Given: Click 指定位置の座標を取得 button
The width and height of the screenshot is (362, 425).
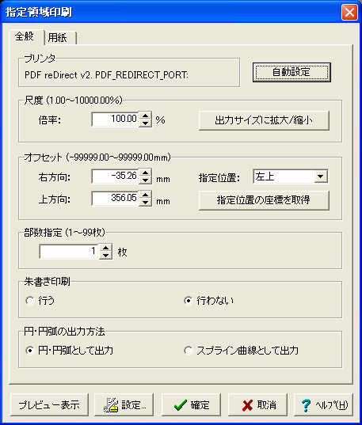Looking at the screenshot, I should 264,200.
